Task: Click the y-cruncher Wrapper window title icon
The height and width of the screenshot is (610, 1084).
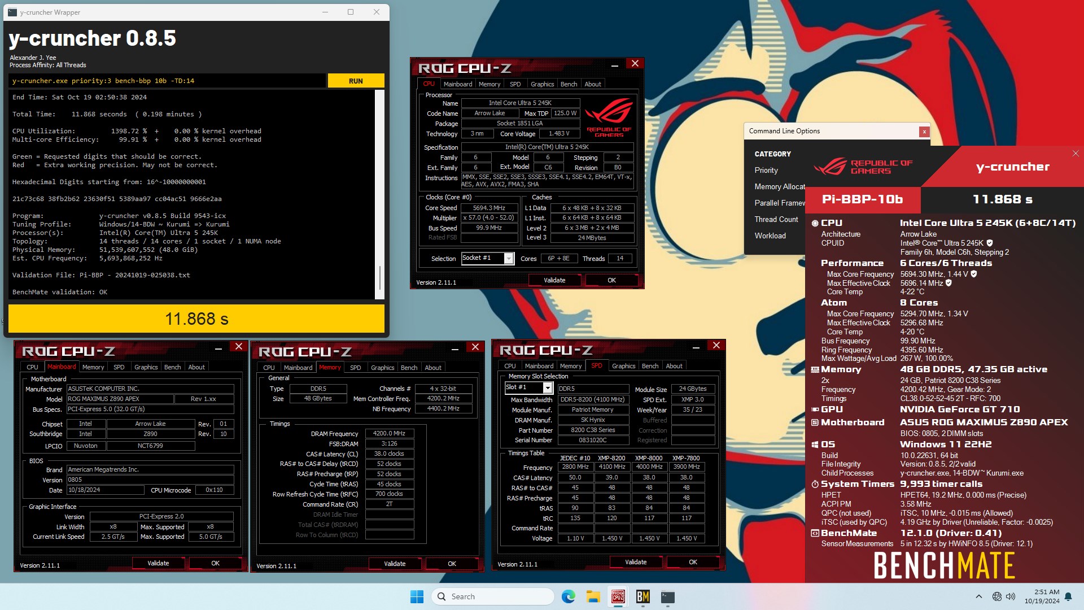Action: [x=12, y=12]
